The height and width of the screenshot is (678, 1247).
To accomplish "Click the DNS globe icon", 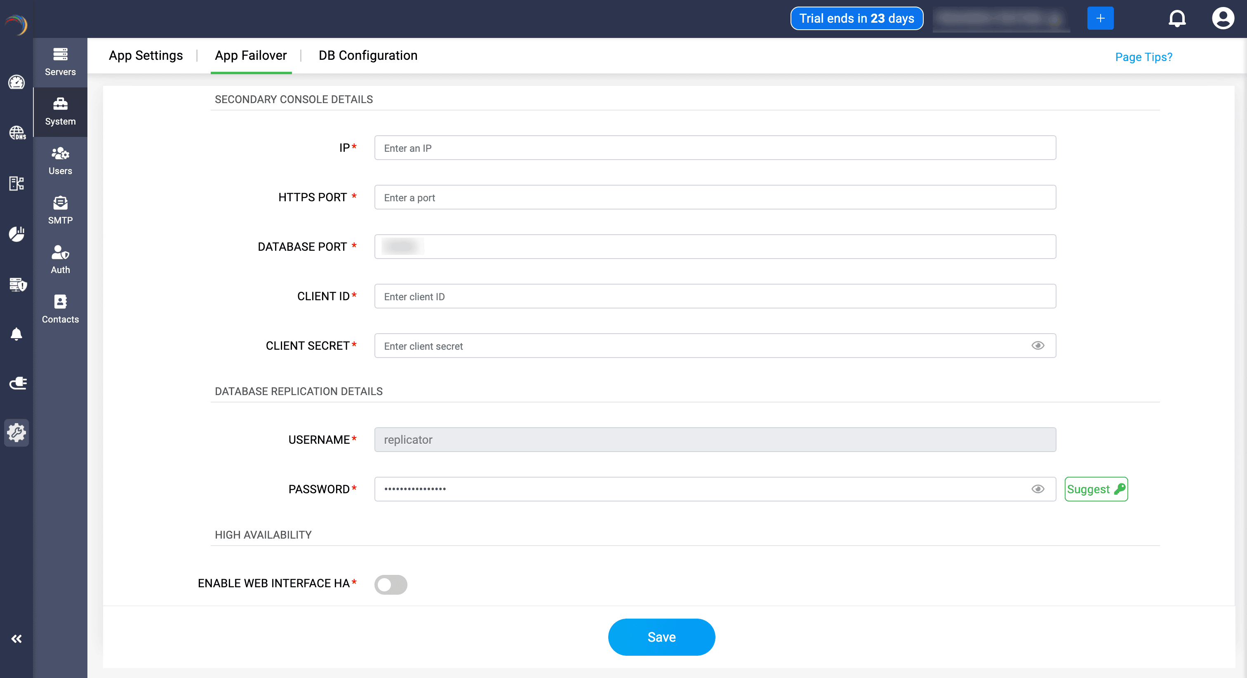I will (x=17, y=132).
